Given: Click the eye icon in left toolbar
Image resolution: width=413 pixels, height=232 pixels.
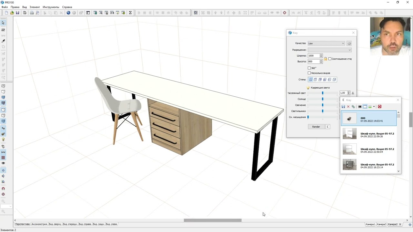Looking at the screenshot, I should (x=3, y=163).
